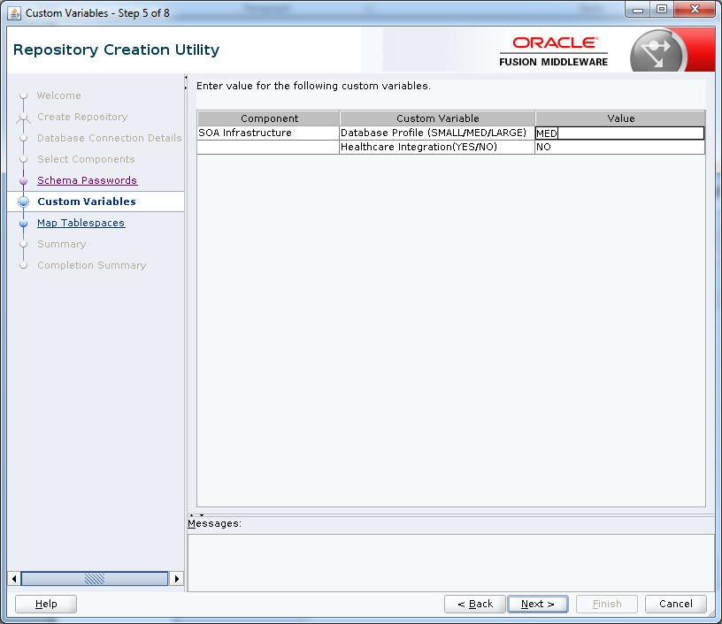The image size is (722, 624).
Task: Click the Healthcare Integration(YES/NO) cell
Action: 437,147
